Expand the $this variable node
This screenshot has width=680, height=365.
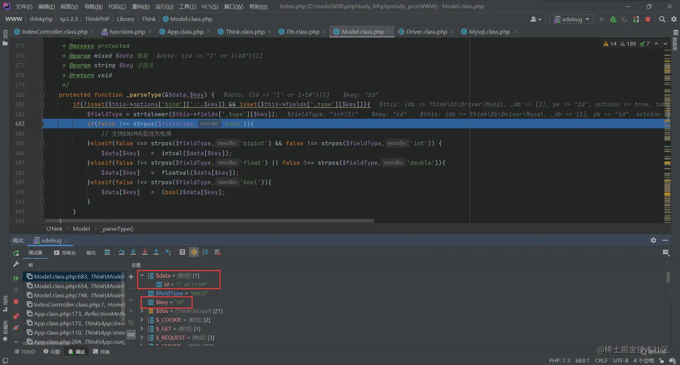click(142, 311)
